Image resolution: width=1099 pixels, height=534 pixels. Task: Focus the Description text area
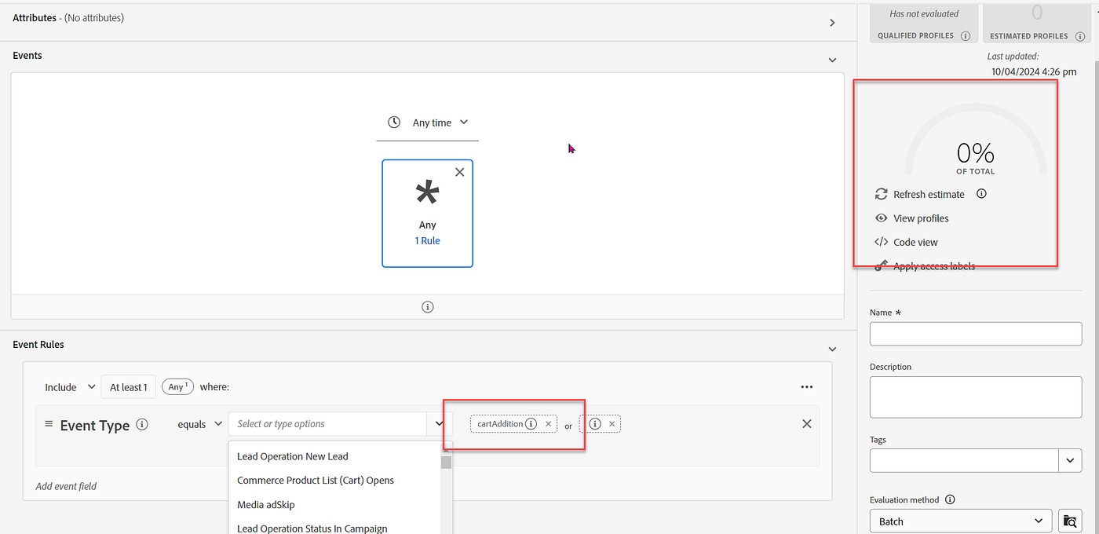click(976, 397)
